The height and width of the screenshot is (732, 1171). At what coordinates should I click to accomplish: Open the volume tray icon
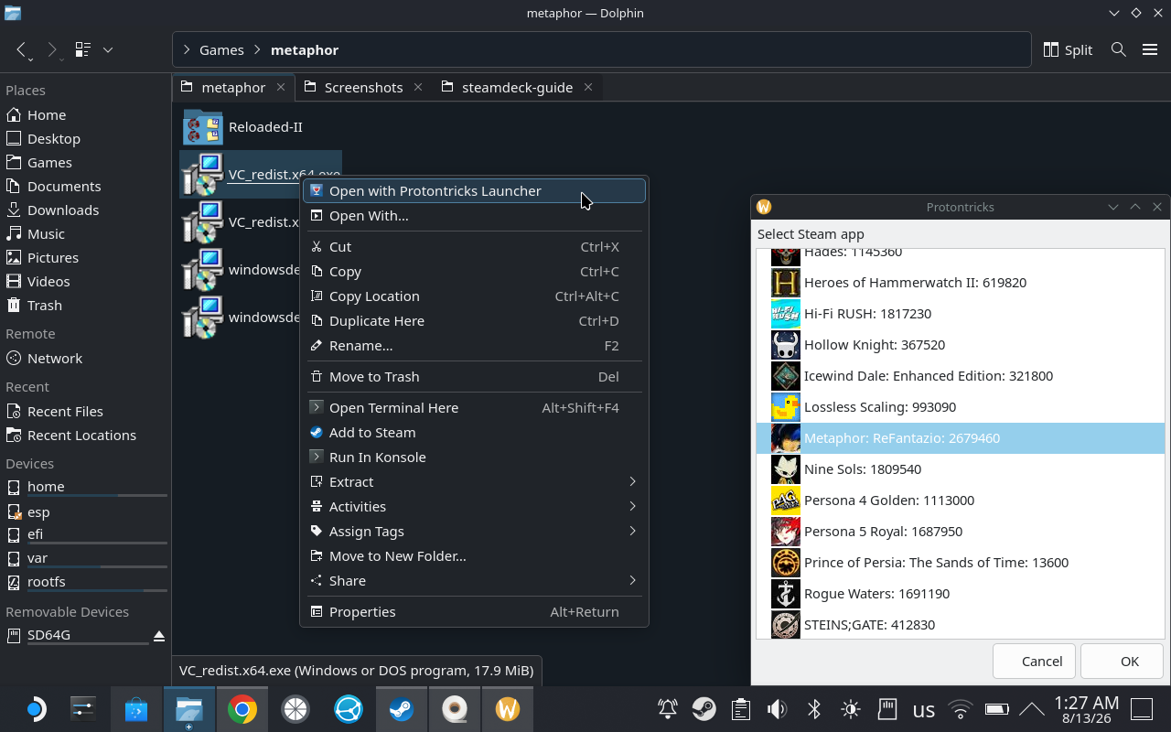[x=778, y=709]
